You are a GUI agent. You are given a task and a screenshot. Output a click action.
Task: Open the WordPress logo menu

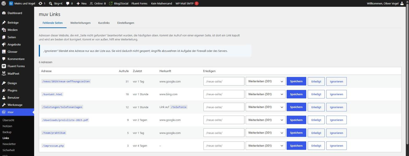coord(4,3)
